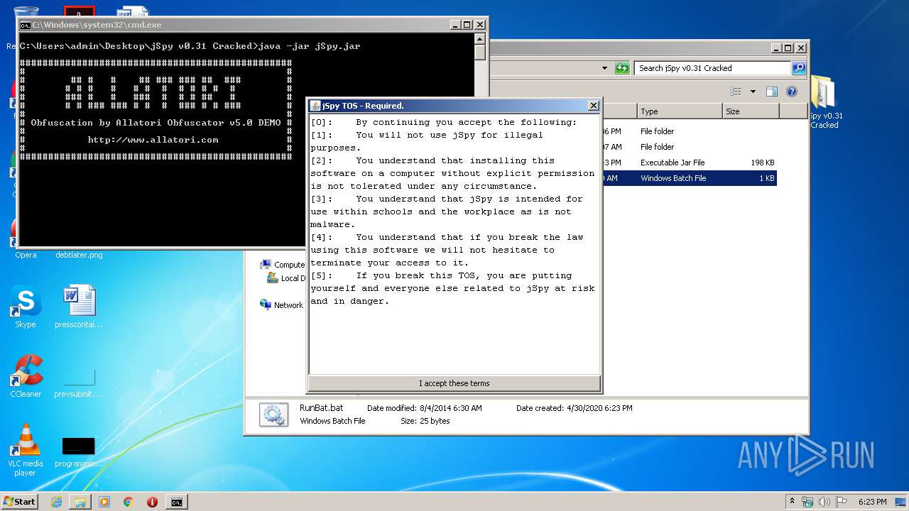Minimize the cmd.exe window
The width and height of the screenshot is (909, 511).
click(x=455, y=25)
